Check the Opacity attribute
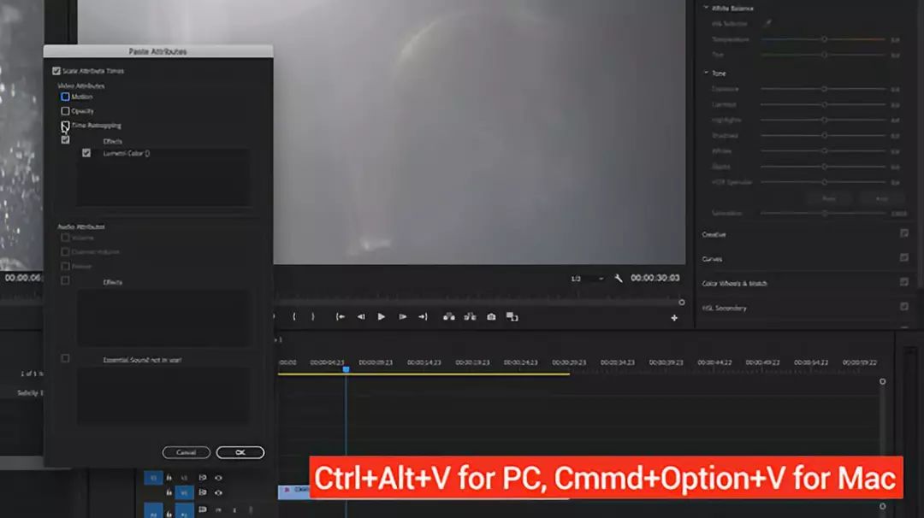 pos(65,111)
